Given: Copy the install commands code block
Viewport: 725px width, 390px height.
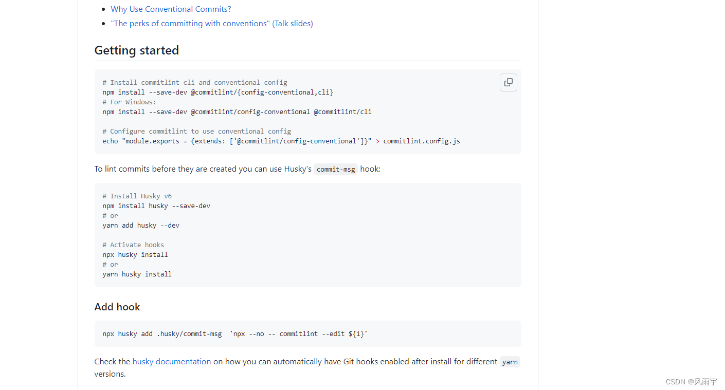Looking at the screenshot, I should (x=508, y=82).
